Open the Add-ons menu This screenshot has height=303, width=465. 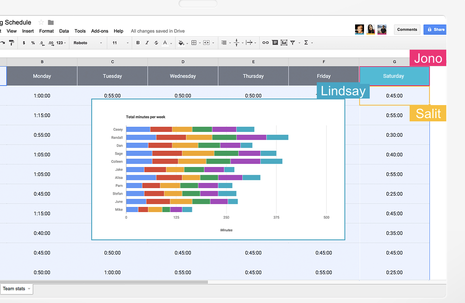100,31
